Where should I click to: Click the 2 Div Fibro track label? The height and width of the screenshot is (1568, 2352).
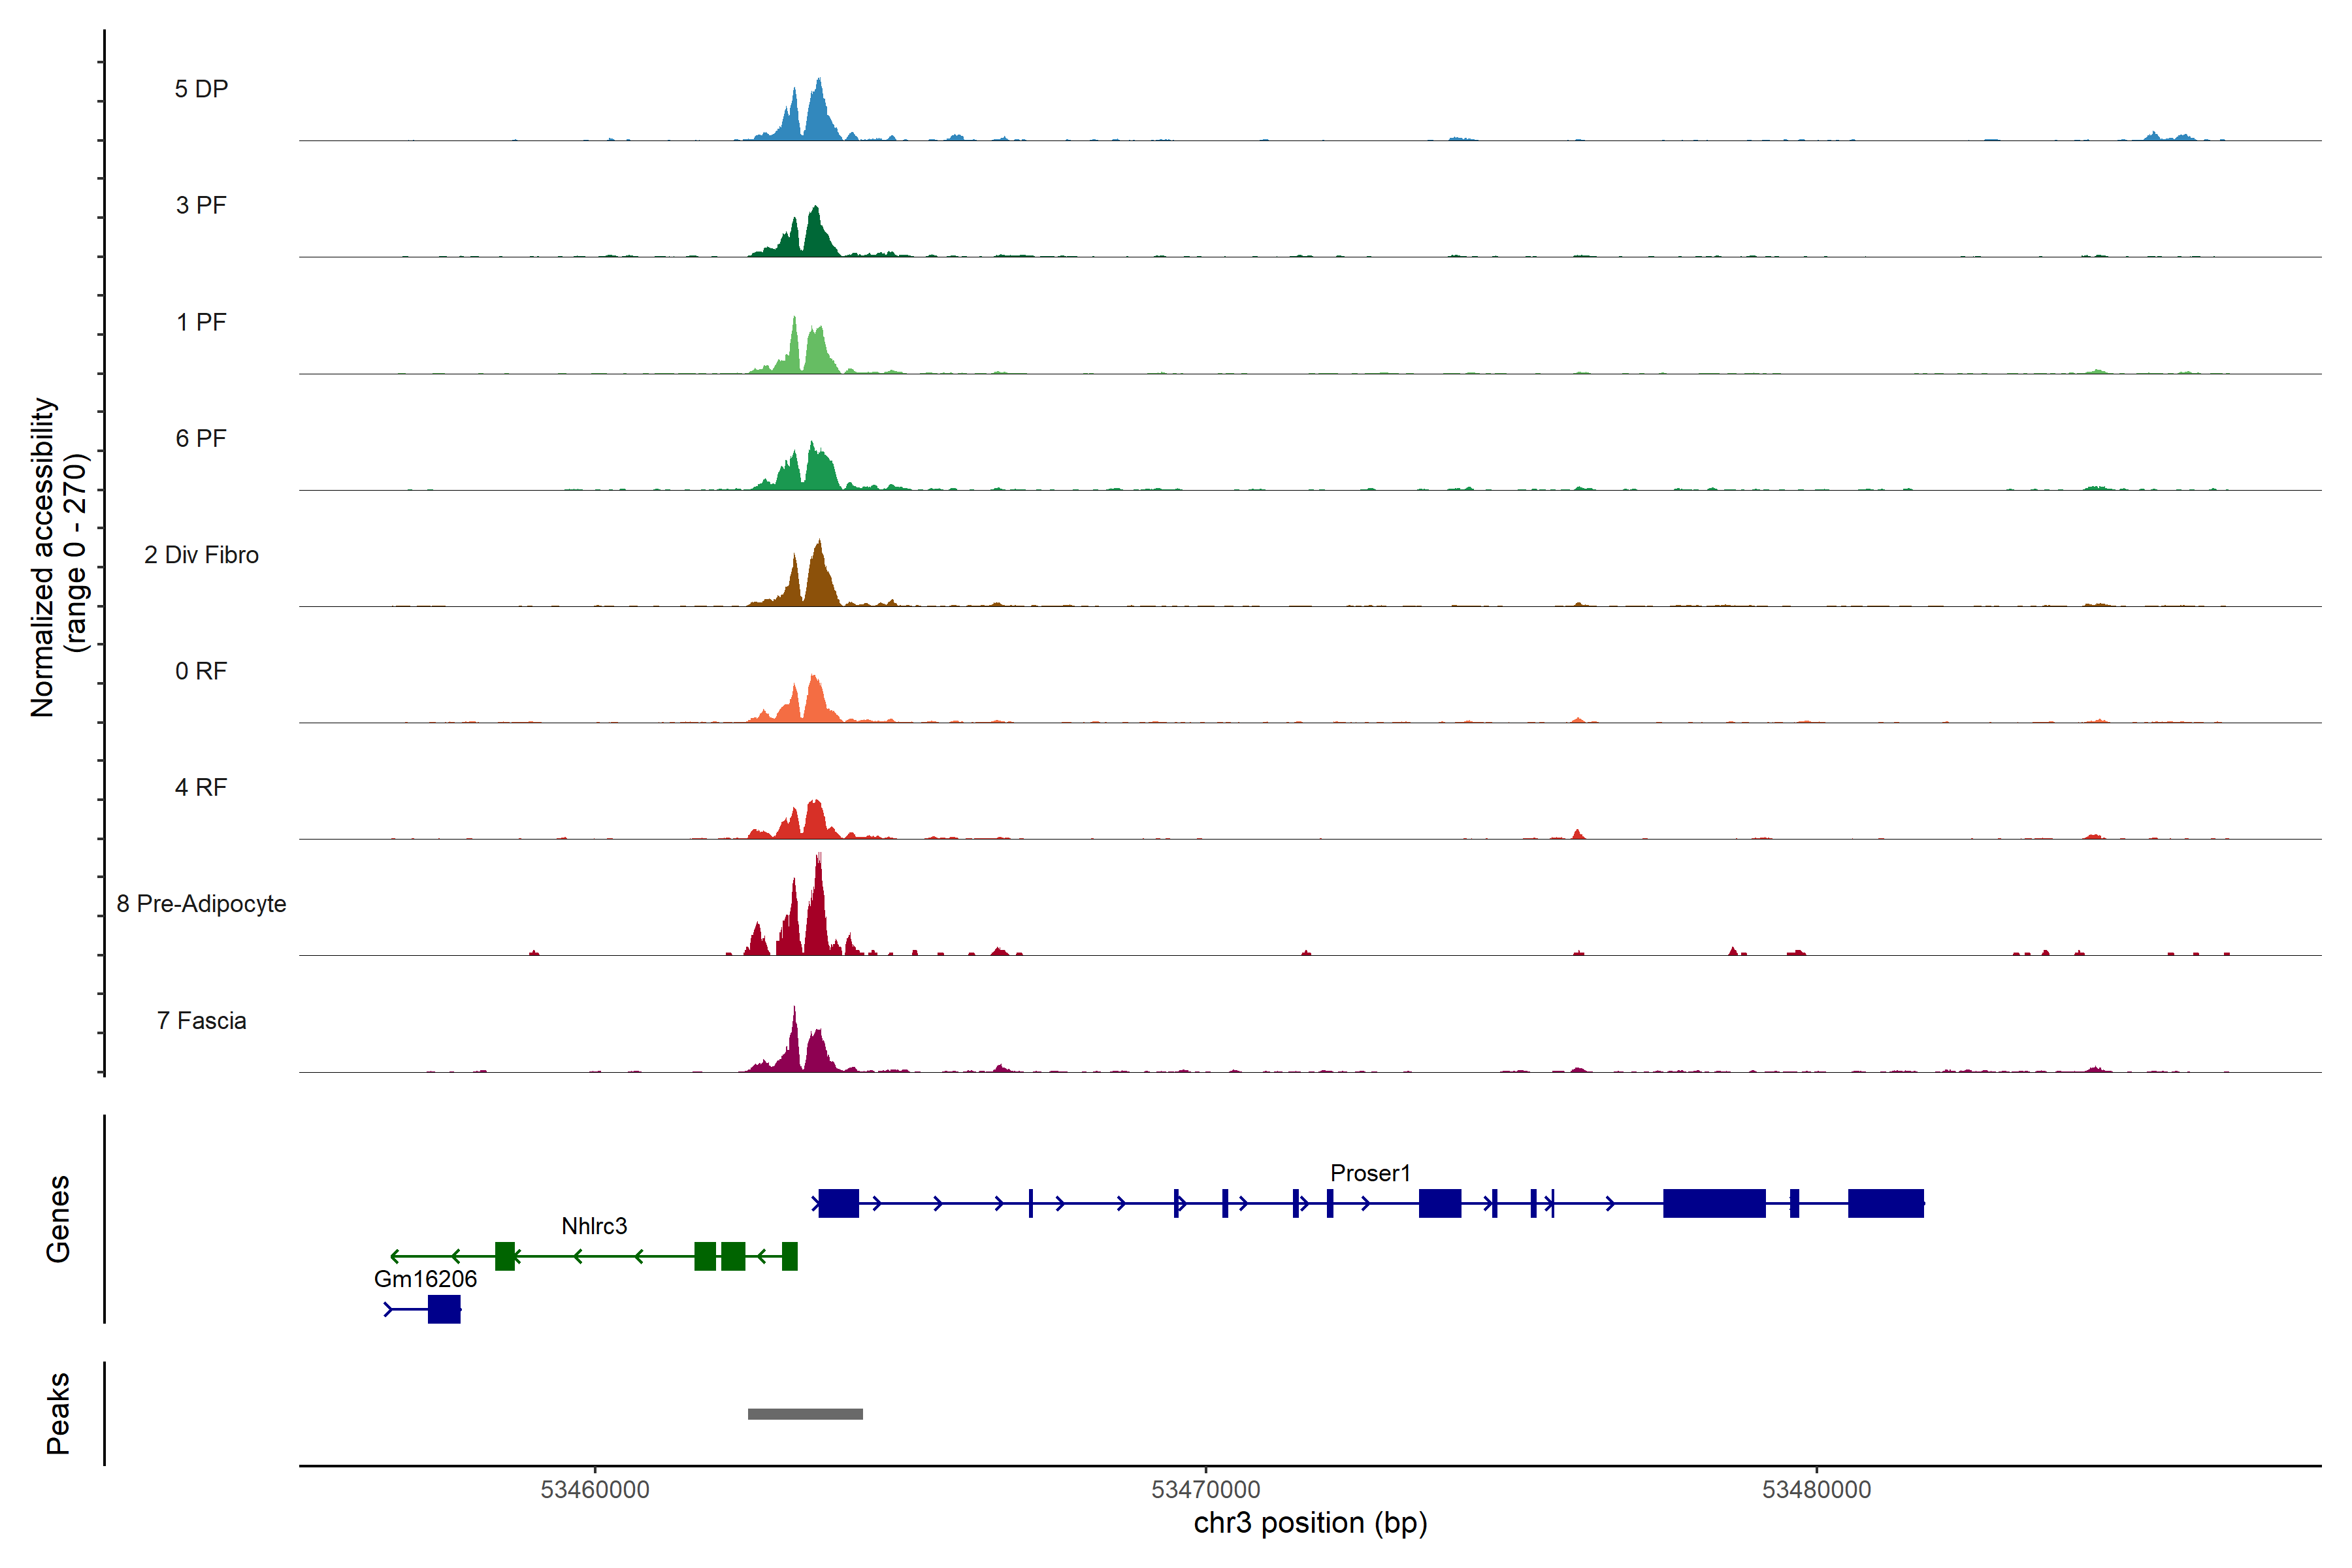201,555
